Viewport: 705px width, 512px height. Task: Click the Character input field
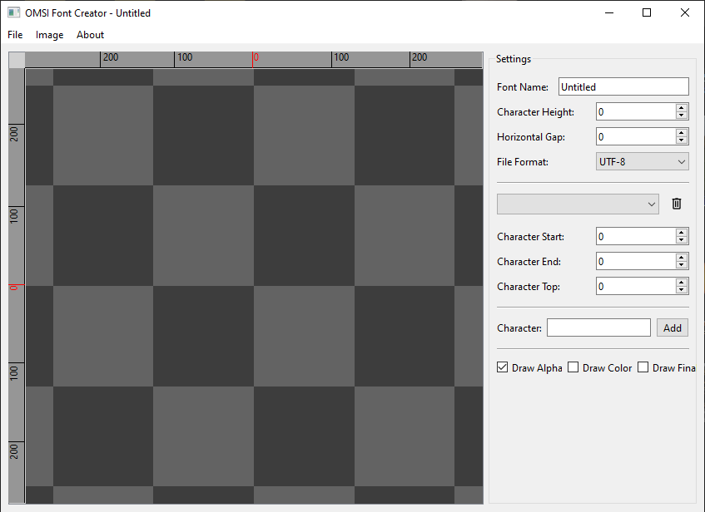point(598,328)
